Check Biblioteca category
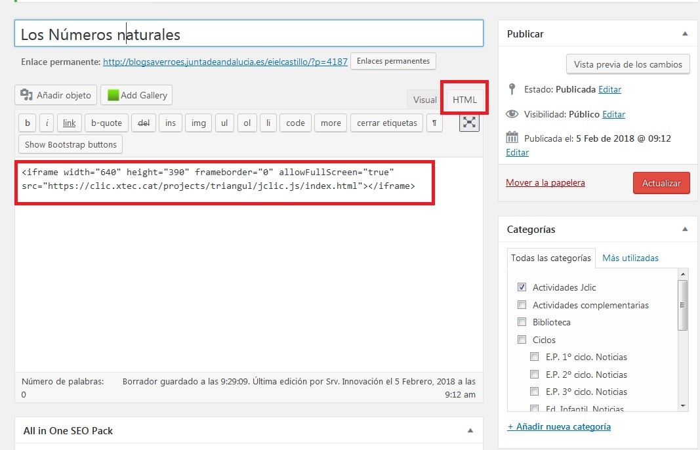Image resolution: width=700 pixels, height=450 pixels. (x=522, y=322)
